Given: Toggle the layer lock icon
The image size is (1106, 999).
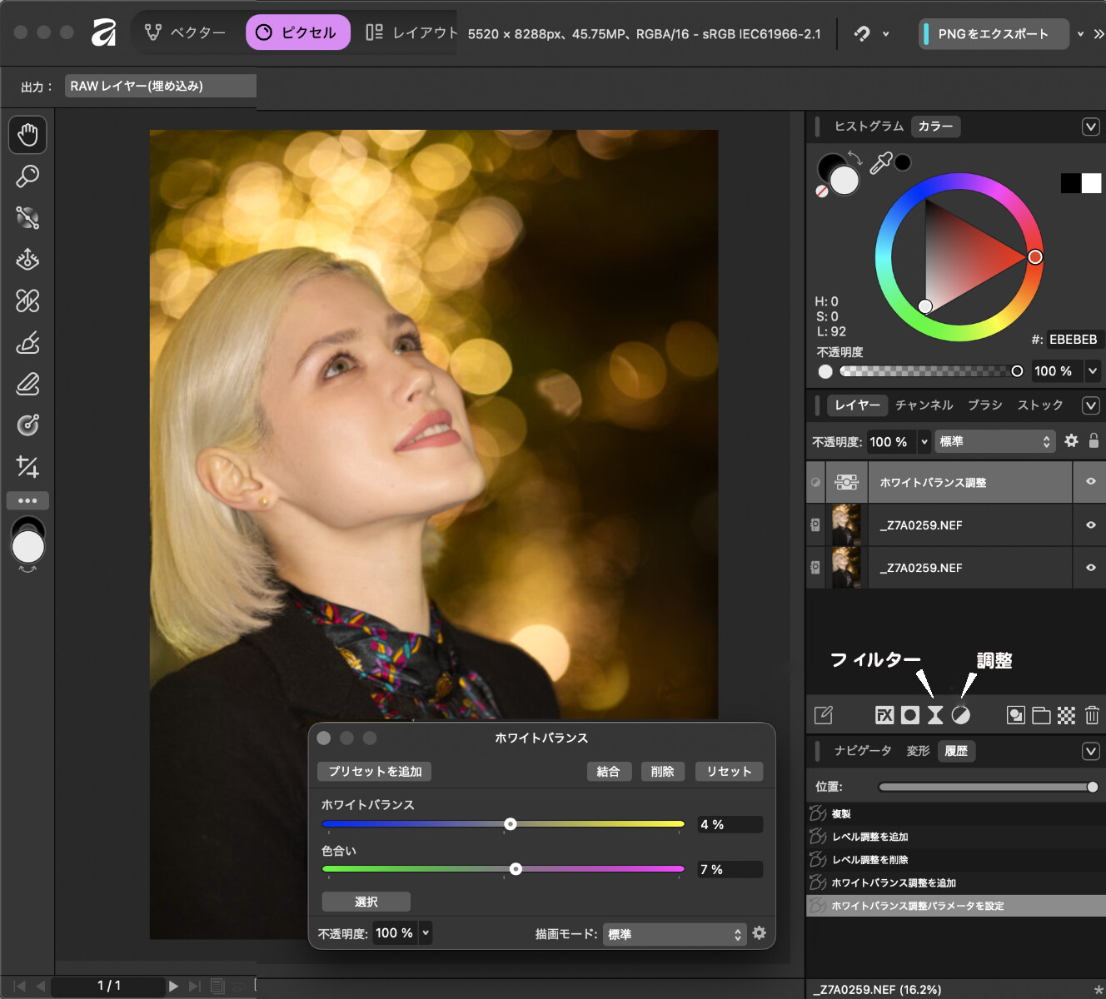Looking at the screenshot, I should coord(1094,441).
